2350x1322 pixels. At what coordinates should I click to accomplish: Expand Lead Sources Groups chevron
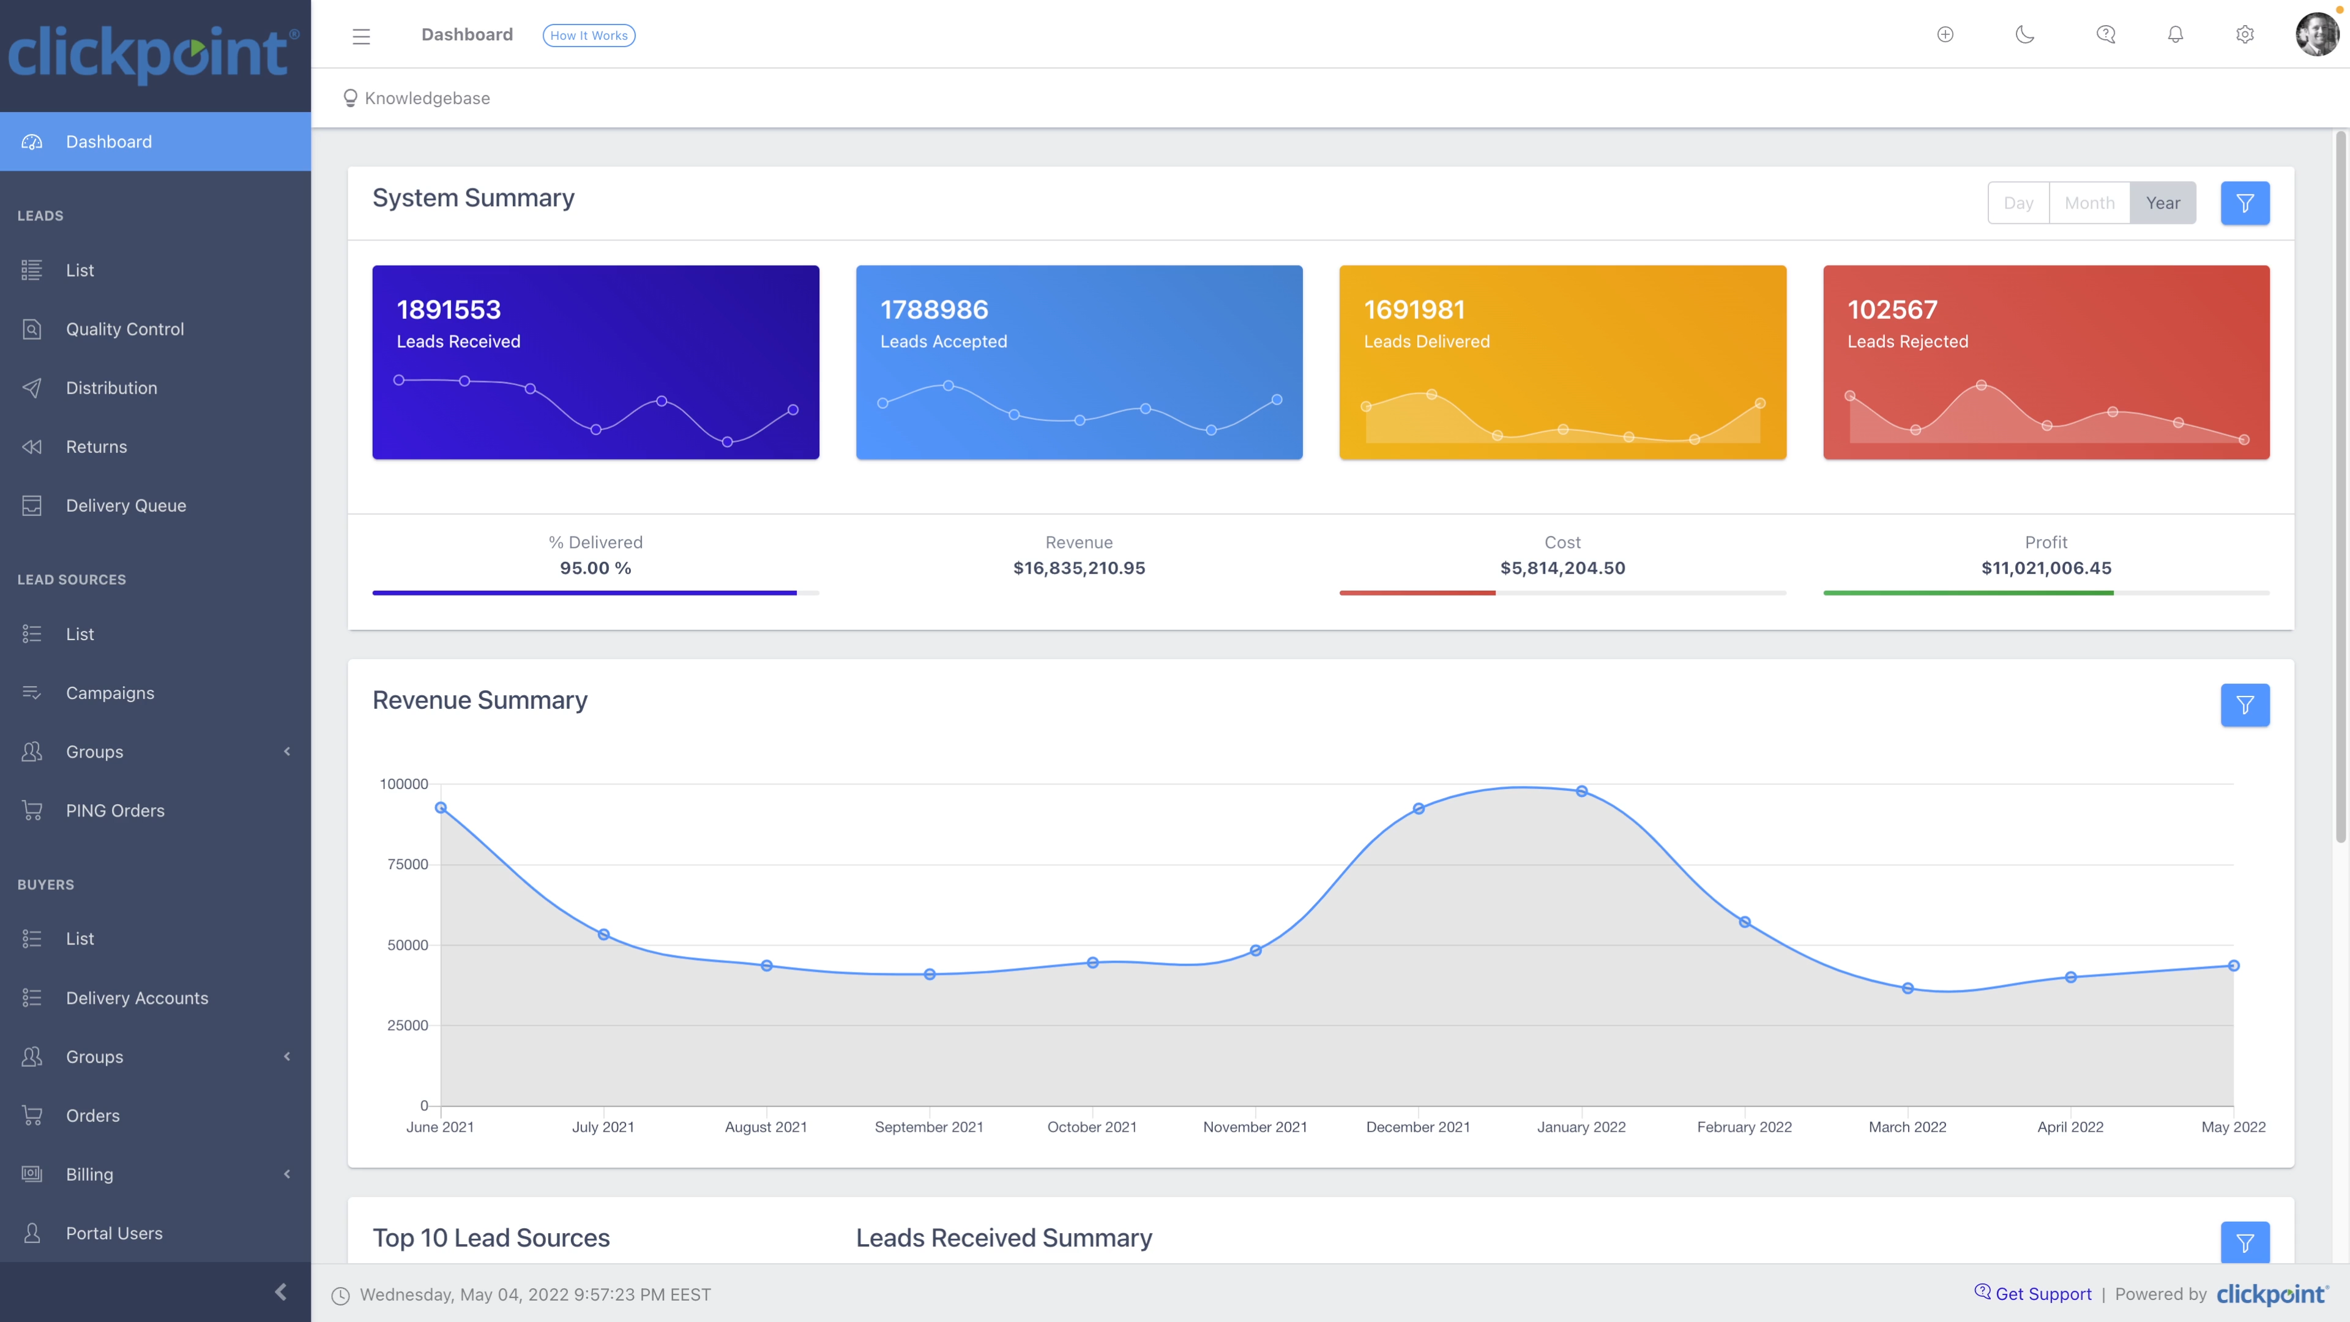[x=288, y=752]
